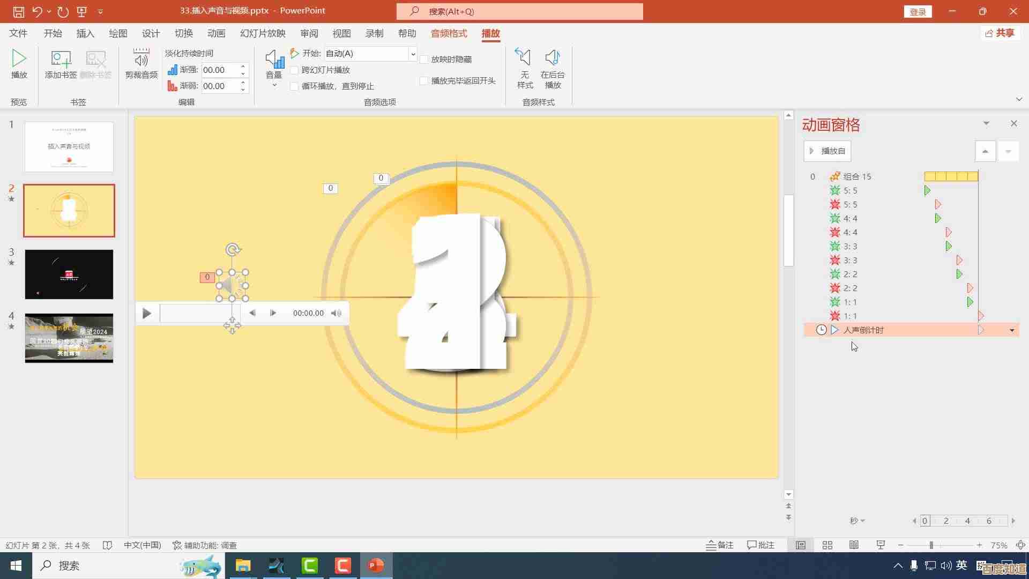Open the Trim Audio tool
Image resolution: width=1029 pixels, height=579 pixels.
click(x=141, y=64)
